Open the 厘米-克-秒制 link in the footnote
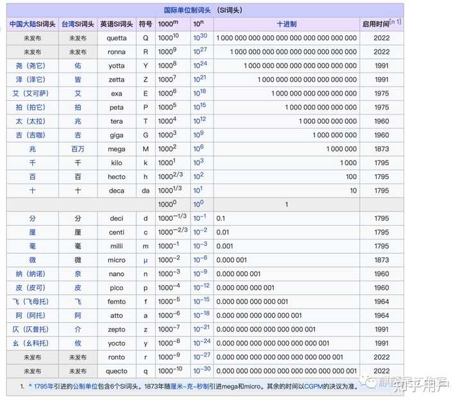Viewport: 462px width, 402px height. 190,387
